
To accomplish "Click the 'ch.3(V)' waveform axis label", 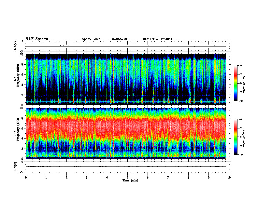I will click(16, 167).
